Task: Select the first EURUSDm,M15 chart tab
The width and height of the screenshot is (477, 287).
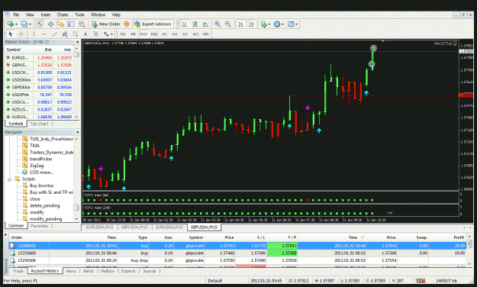Action: 100,227
